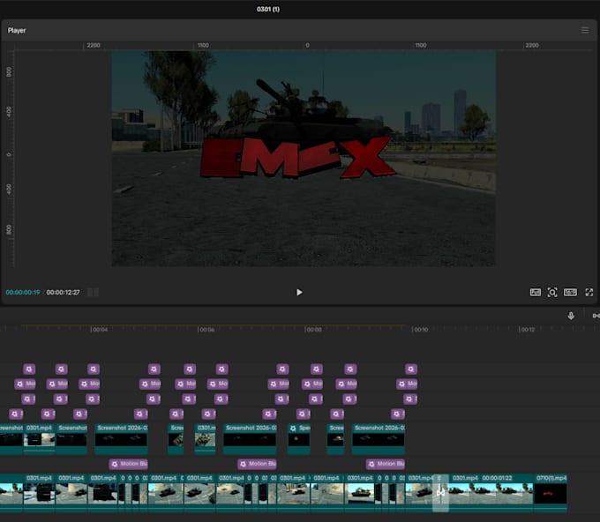Select the rightmost Motion Blur effect clip
This screenshot has height=522, width=600.
(386, 464)
